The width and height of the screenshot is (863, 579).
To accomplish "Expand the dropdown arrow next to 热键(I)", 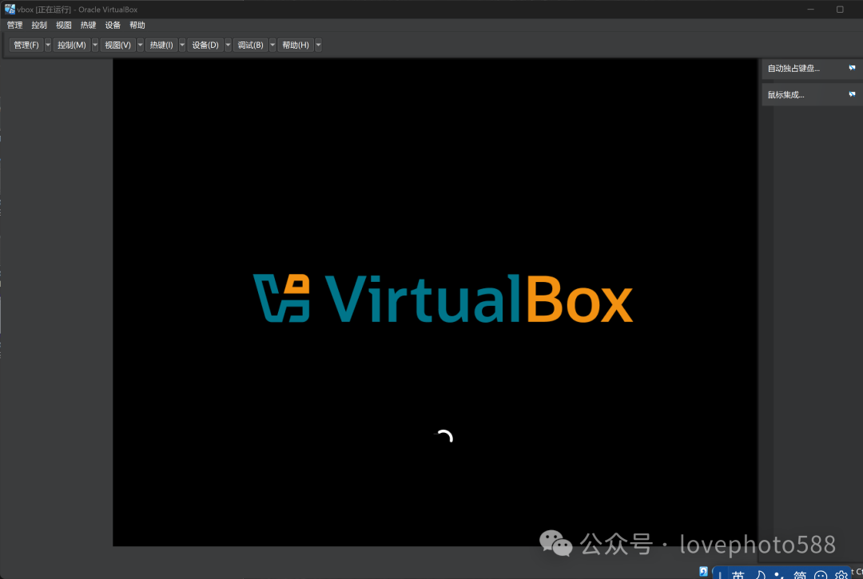I will click(x=182, y=45).
